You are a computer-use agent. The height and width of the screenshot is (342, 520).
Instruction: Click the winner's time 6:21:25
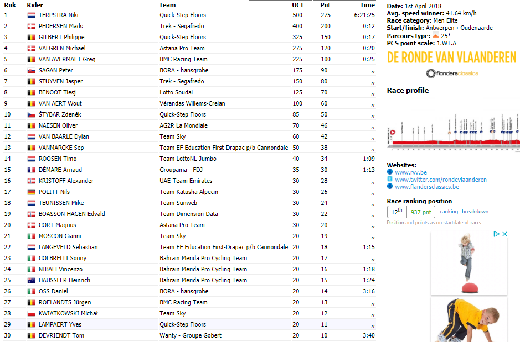(364, 15)
